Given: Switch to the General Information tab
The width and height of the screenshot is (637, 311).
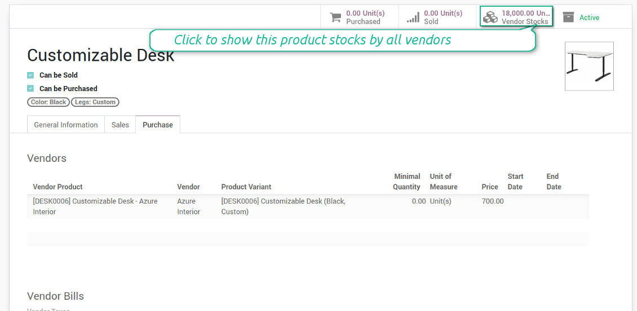Looking at the screenshot, I should (66, 125).
